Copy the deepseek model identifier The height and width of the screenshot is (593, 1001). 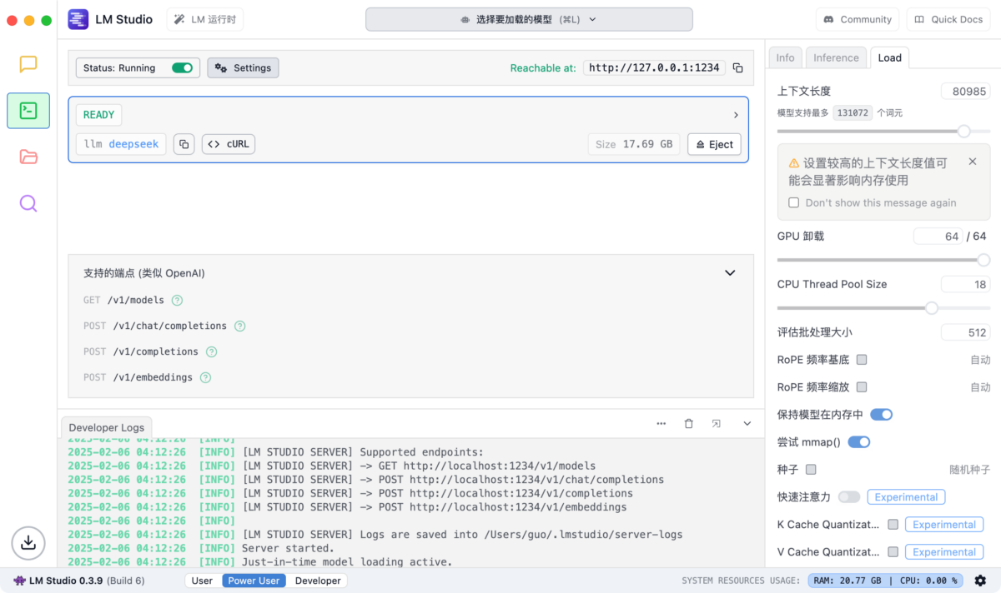pyautogui.click(x=184, y=144)
